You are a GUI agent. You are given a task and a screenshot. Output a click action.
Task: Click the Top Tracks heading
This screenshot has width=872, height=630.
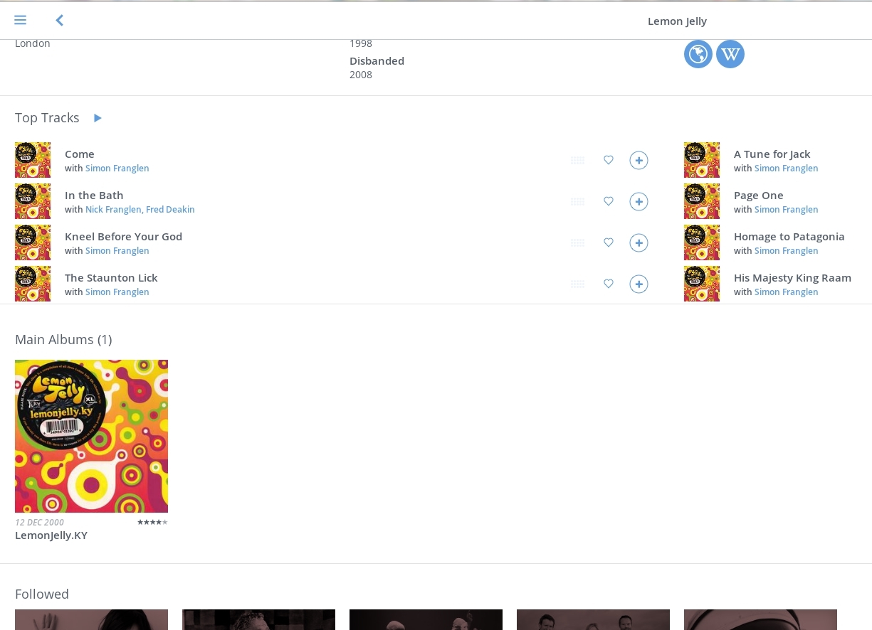click(47, 118)
